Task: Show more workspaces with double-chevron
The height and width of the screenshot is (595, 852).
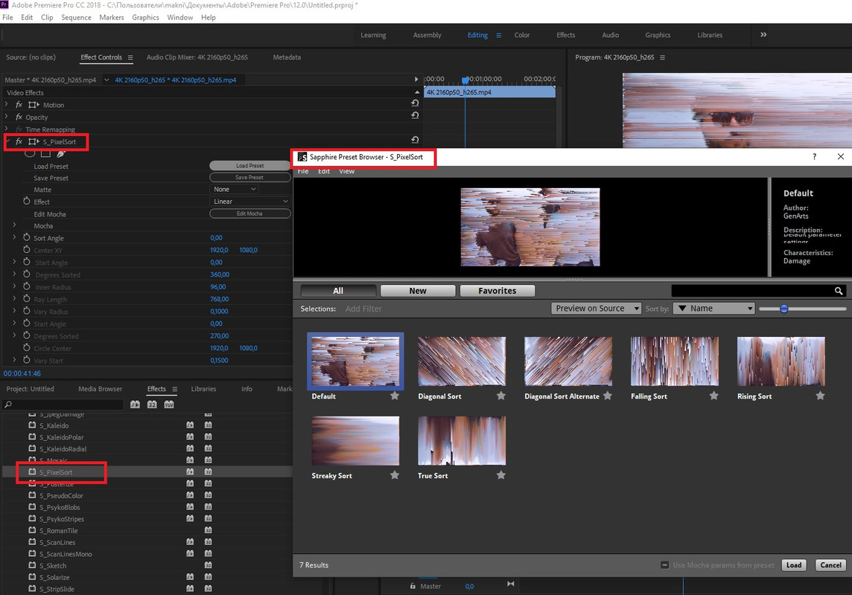Action: point(763,35)
